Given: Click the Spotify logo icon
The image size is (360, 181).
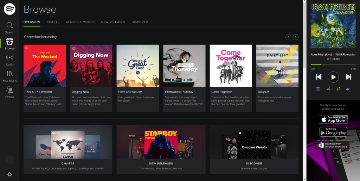Looking at the screenshot, I should [9, 9].
